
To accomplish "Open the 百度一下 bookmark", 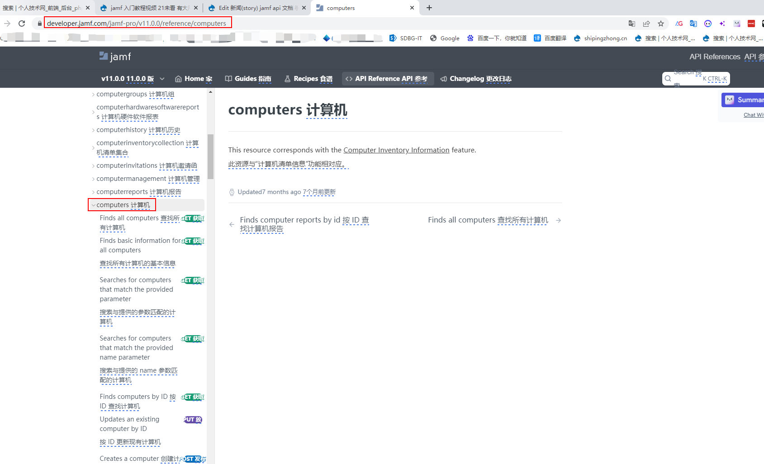I will [497, 38].
